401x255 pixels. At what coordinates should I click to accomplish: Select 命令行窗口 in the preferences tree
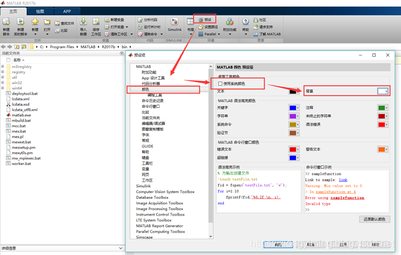click(x=151, y=107)
